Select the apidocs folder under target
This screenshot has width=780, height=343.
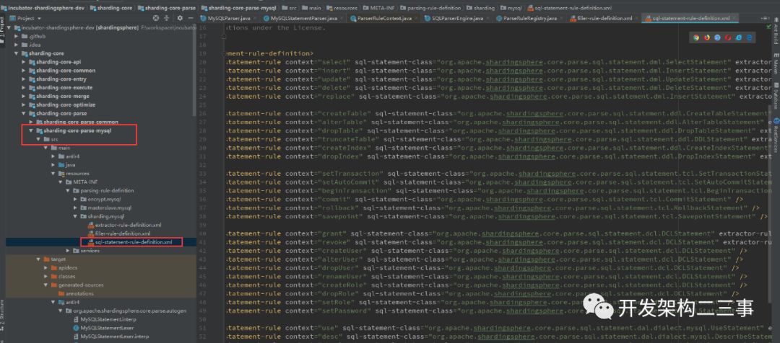click(x=64, y=267)
